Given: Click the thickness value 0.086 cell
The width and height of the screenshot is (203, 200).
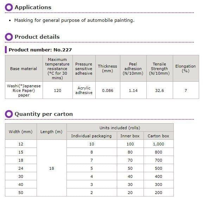Looking at the screenshot, I should pos(108,90).
